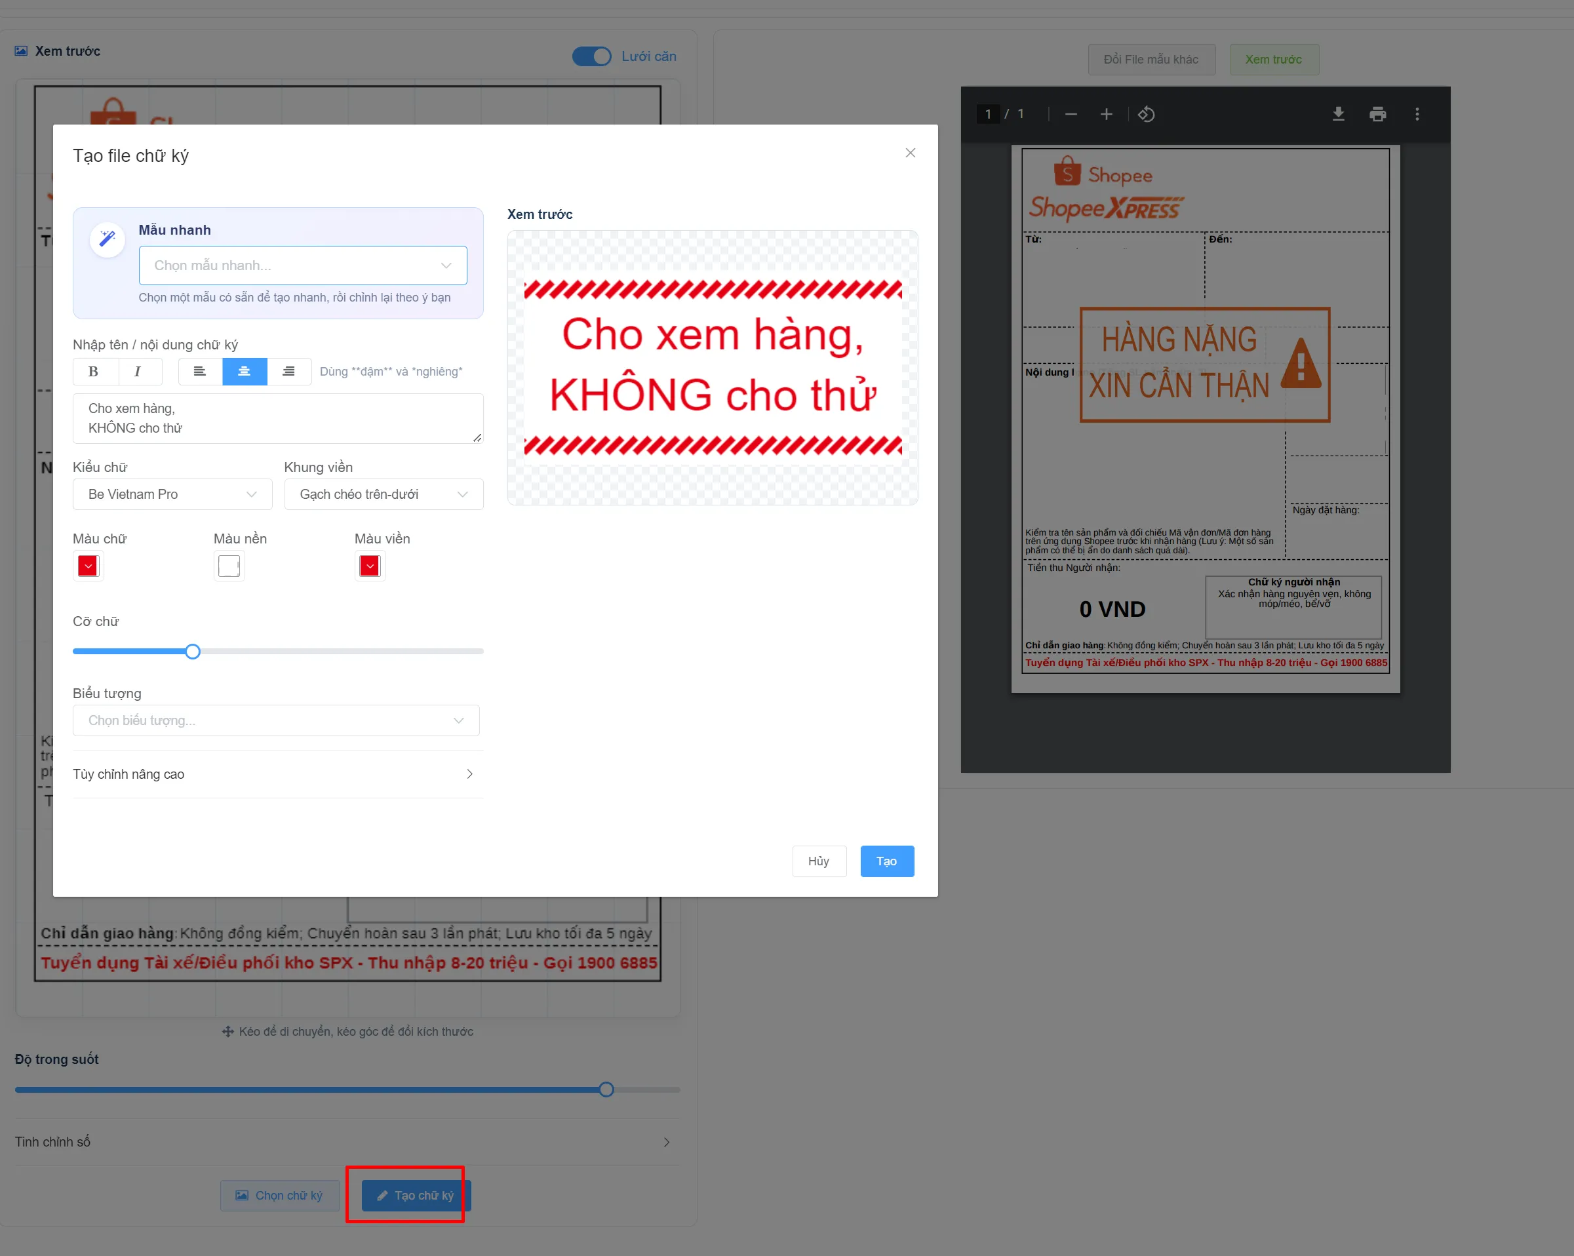Click the Độ trong suốt slider handle
Image resolution: width=1574 pixels, height=1256 pixels.
point(606,1089)
